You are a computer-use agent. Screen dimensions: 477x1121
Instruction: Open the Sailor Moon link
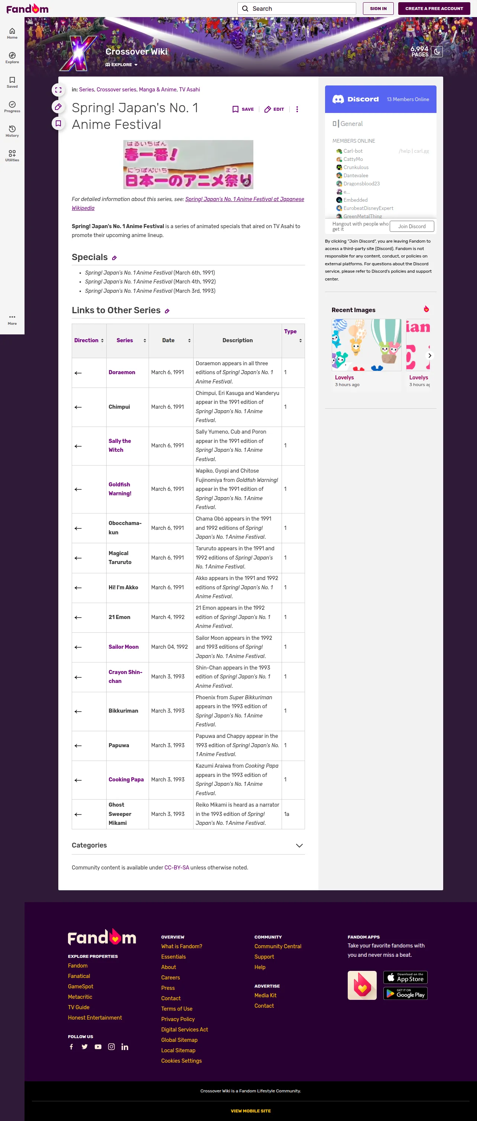pos(124,647)
